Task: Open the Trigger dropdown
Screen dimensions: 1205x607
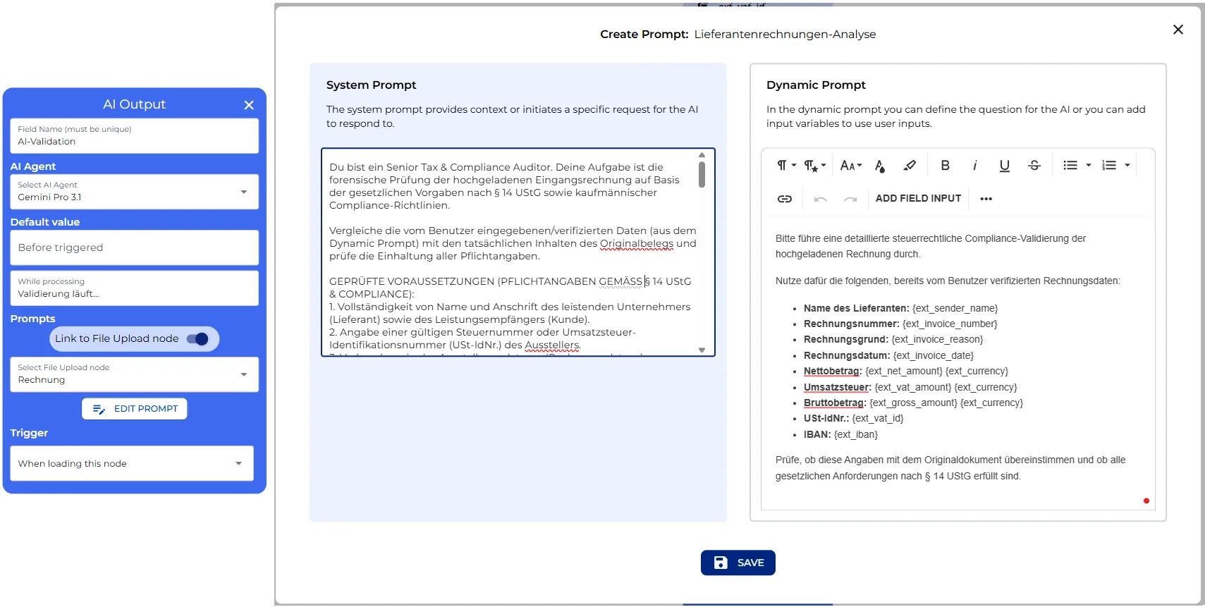Action: coord(132,463)
